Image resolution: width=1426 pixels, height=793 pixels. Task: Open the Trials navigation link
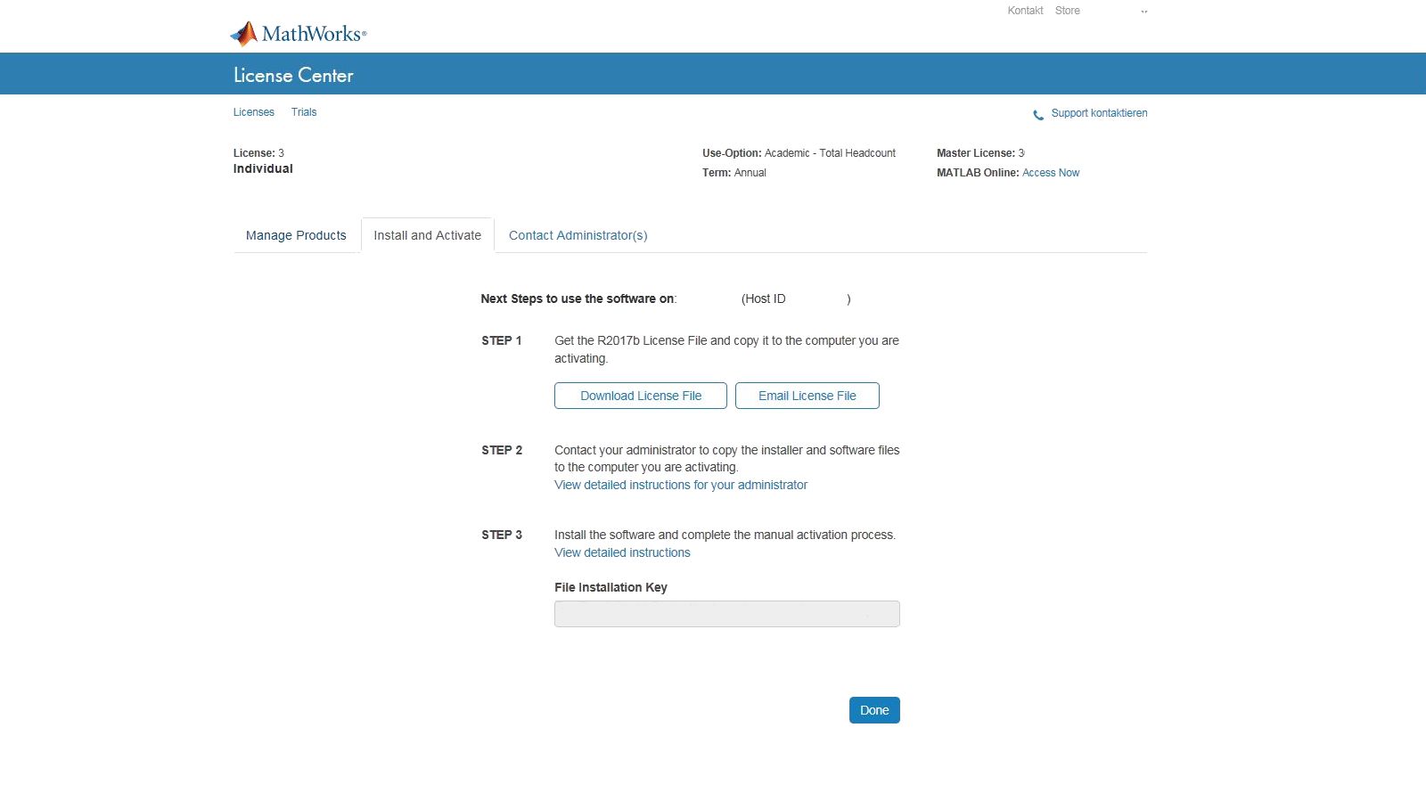coord(304,112)
